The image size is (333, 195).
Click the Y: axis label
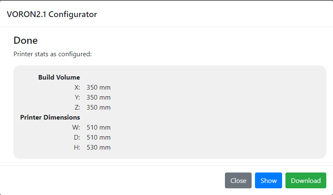coord(77,97)
